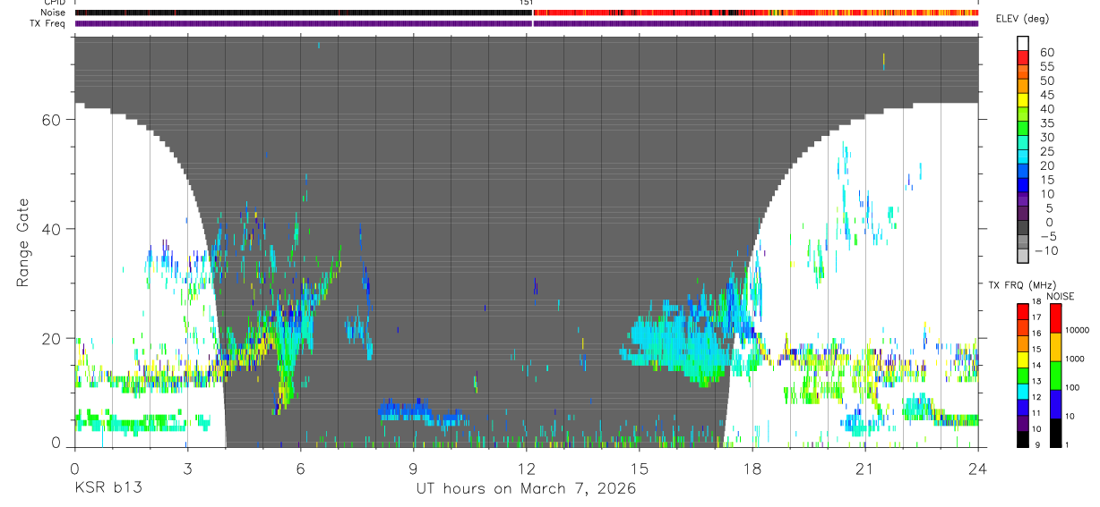The height and width of the screenshot is (507, 1100).
Task: Click the '1' label under the NOISE colorbar
Action: click(x=1068, y=444)
